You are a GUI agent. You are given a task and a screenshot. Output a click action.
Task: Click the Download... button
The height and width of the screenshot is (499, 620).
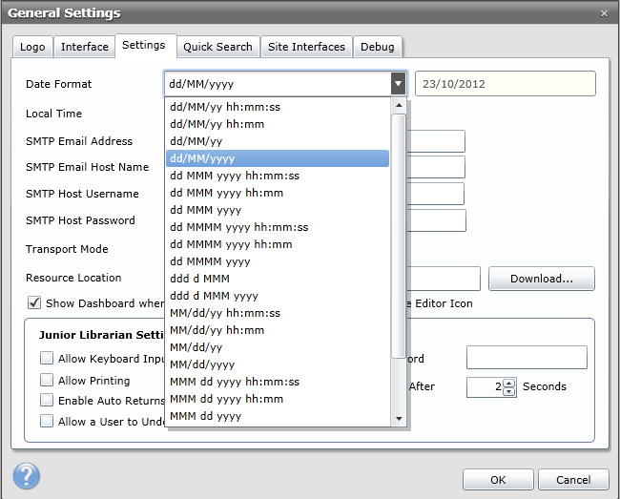click(x=541, y=279)
